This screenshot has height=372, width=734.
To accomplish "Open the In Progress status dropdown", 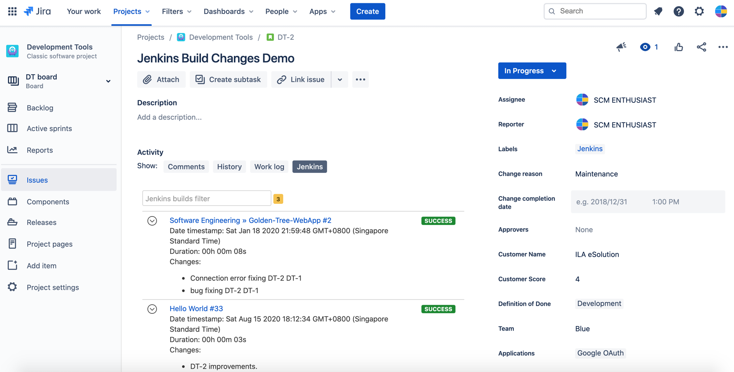I will click(531, 71).
